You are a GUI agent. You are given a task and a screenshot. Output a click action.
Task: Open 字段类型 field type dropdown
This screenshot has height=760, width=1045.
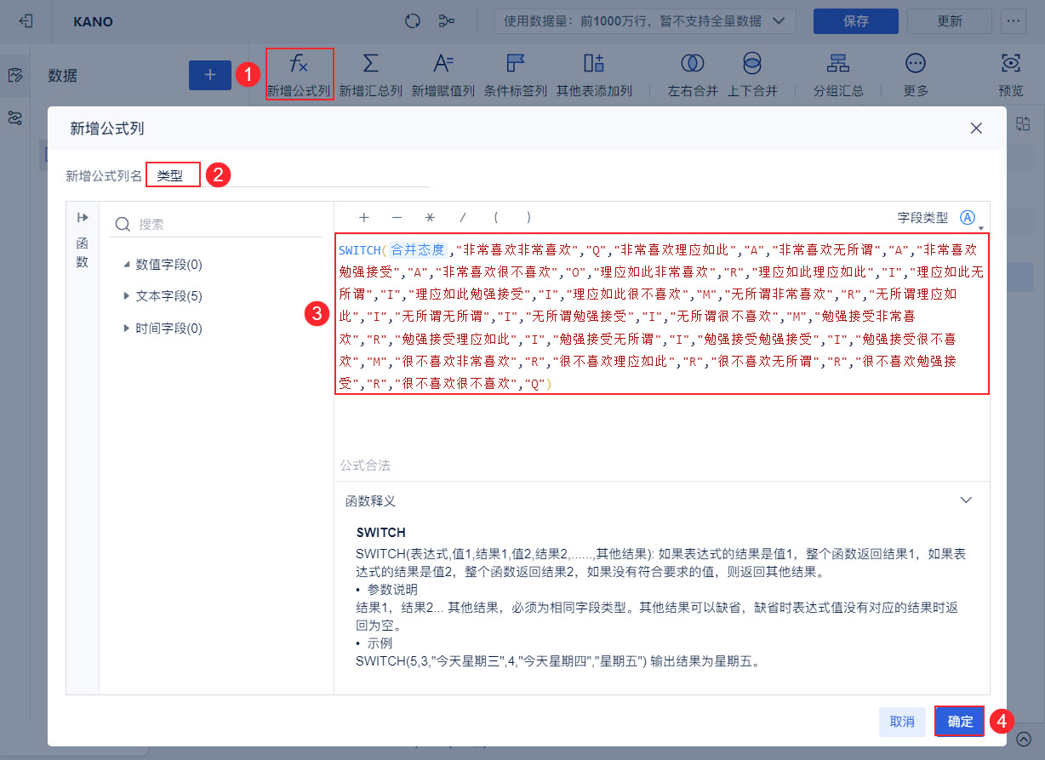pyautogui.click(x=969, y=219)
